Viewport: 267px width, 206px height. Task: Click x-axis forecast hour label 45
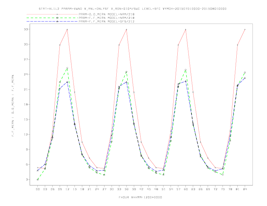(149, 189)
